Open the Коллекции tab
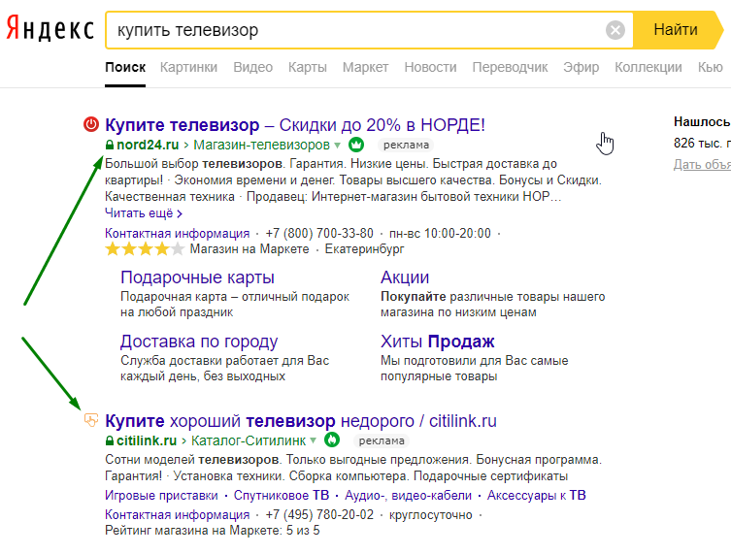This screenshot has height=554, width=731. [648, 67]
